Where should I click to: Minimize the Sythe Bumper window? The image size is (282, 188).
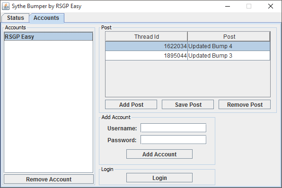tap(228, 6)
